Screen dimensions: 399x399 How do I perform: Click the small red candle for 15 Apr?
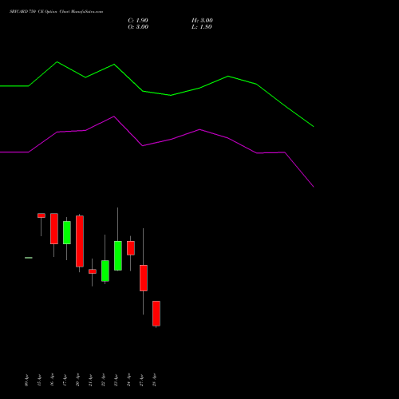click(41, 215)
